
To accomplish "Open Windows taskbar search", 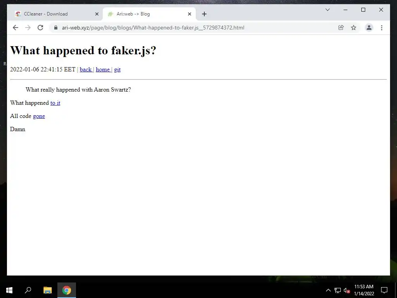I will coord(28,290).
